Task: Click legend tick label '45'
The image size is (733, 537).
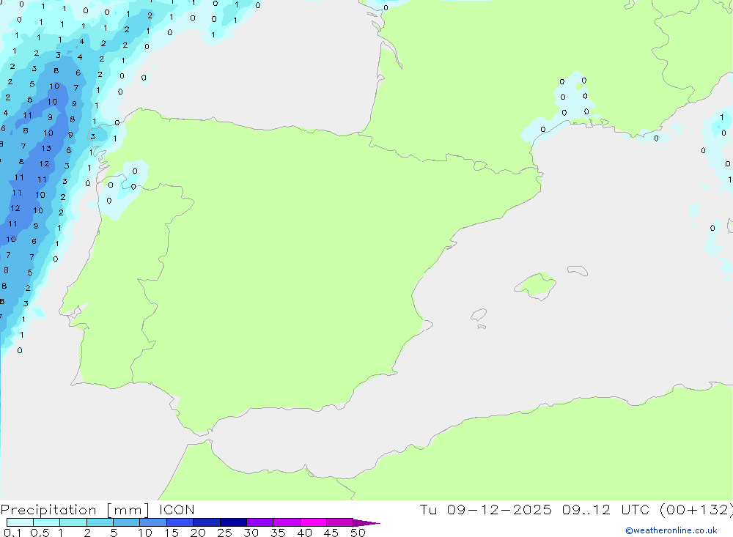Action: [x=331, y=533]
